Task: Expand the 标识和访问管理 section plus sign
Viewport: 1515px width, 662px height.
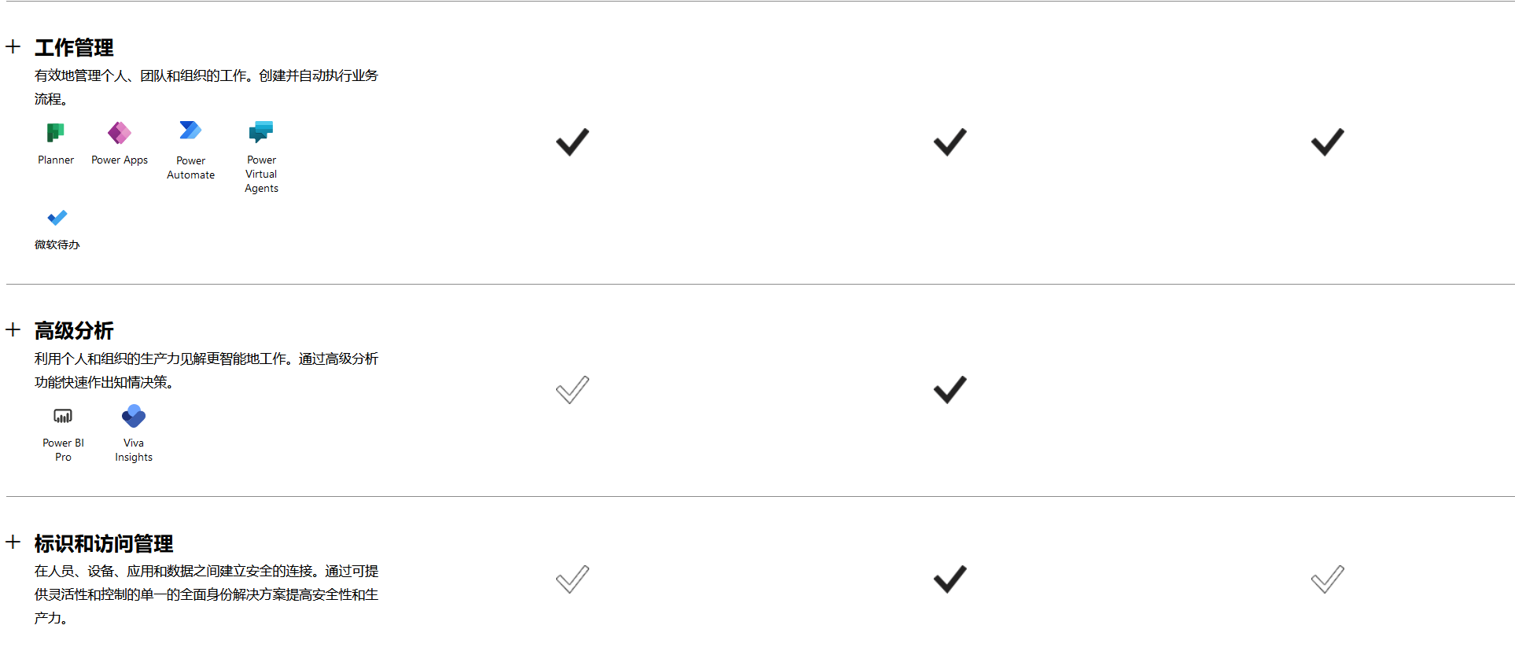Action: point(13,542)
